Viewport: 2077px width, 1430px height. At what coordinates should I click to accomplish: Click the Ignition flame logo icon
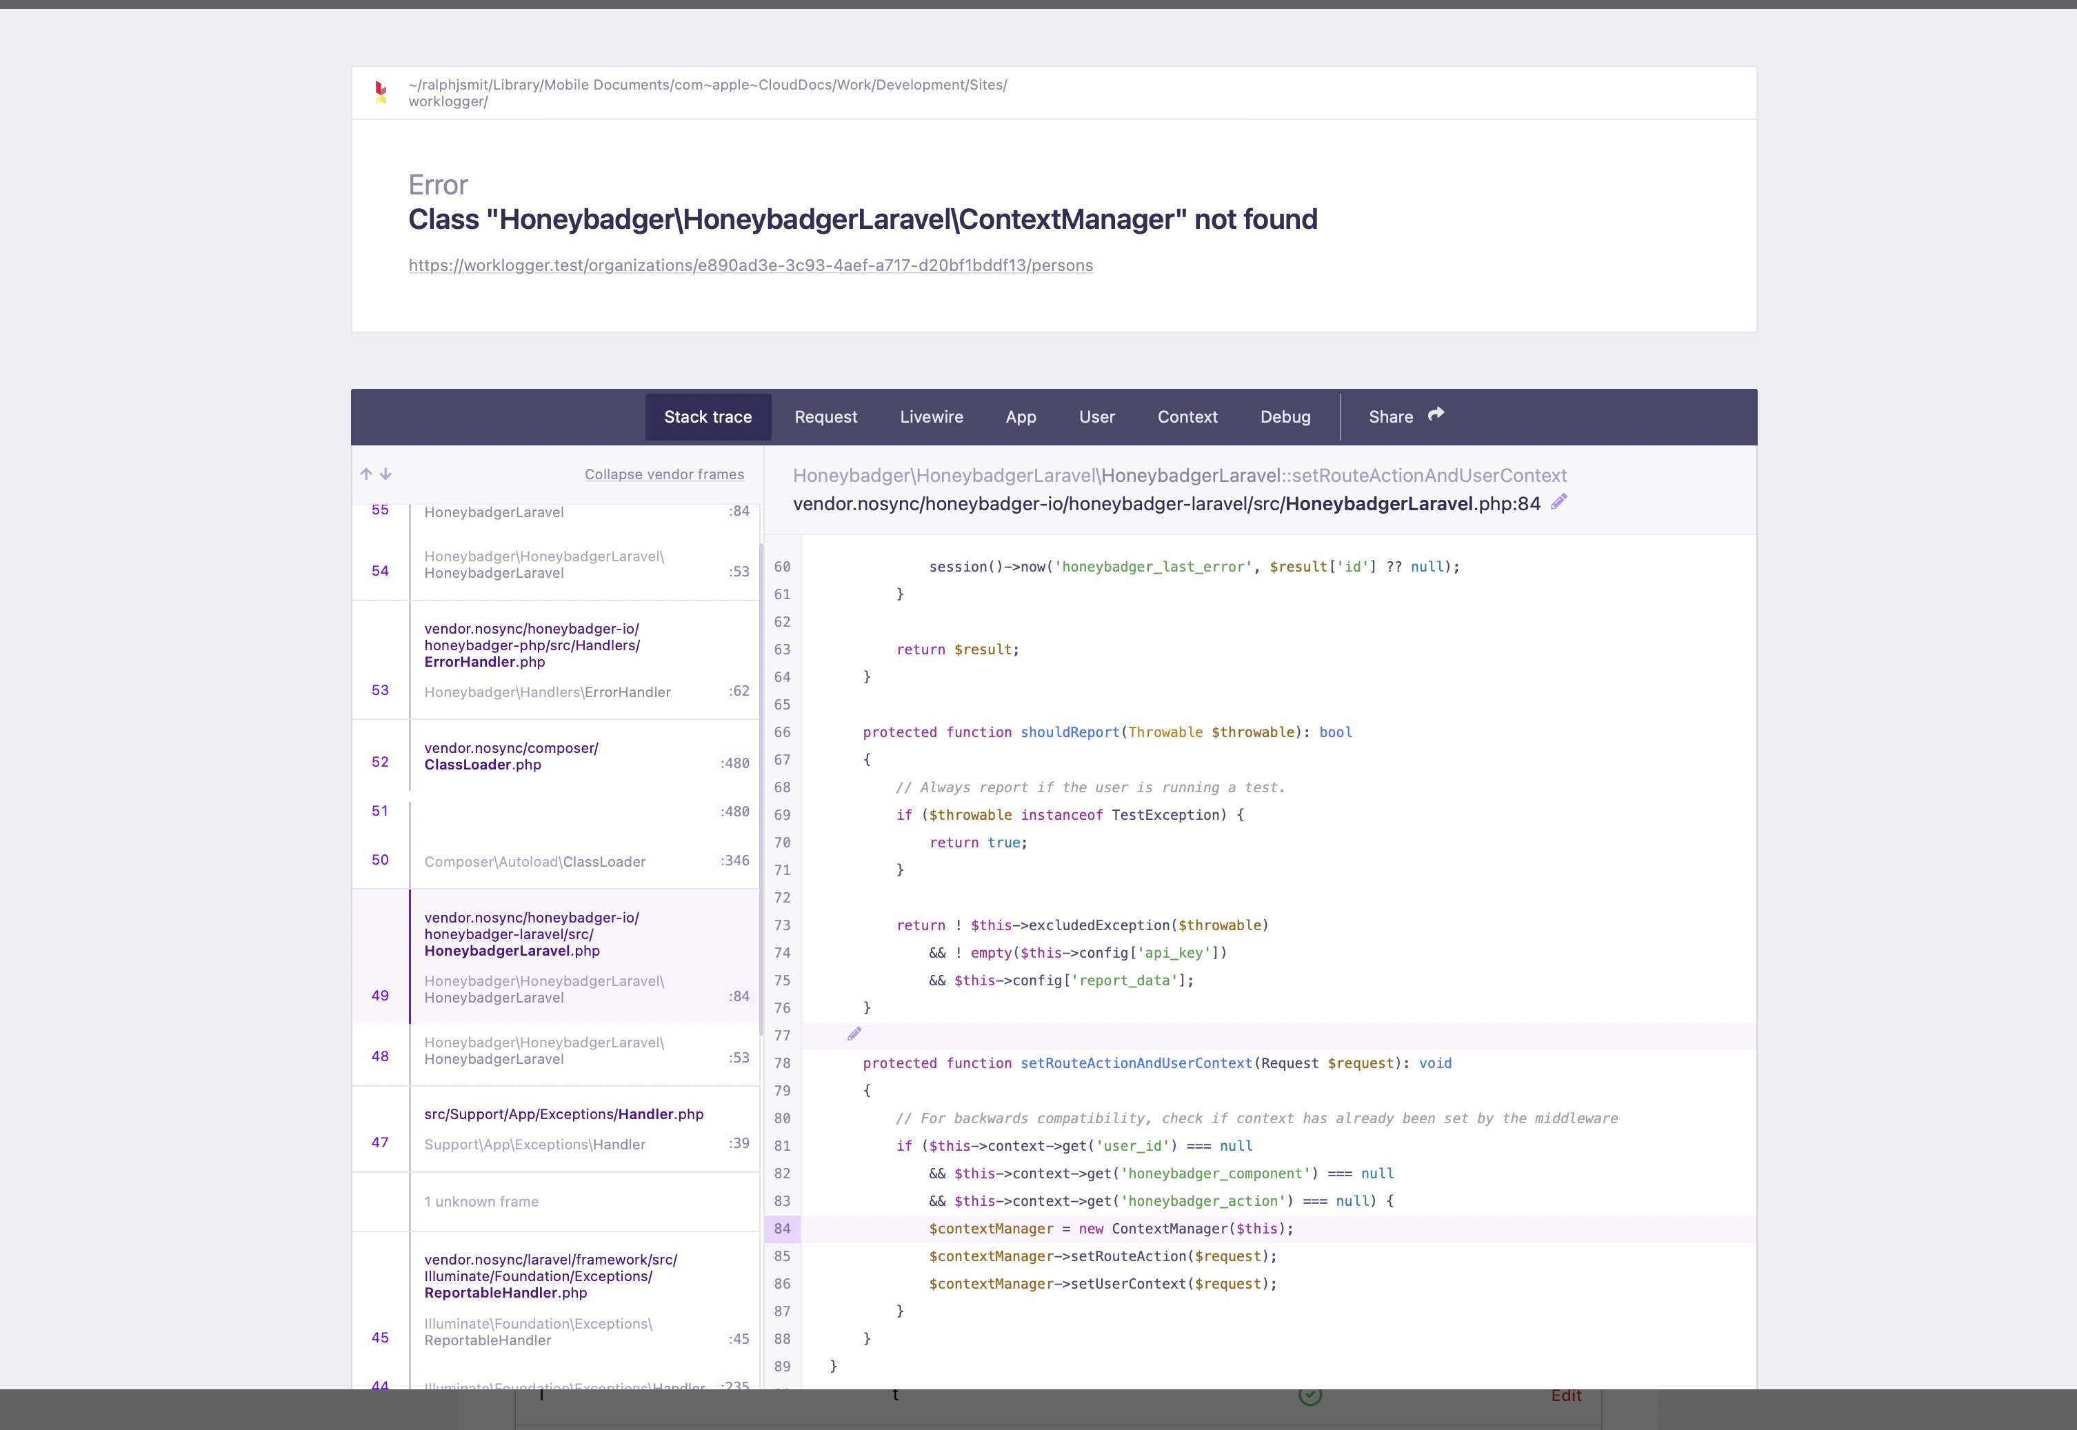tap(381, 92)
